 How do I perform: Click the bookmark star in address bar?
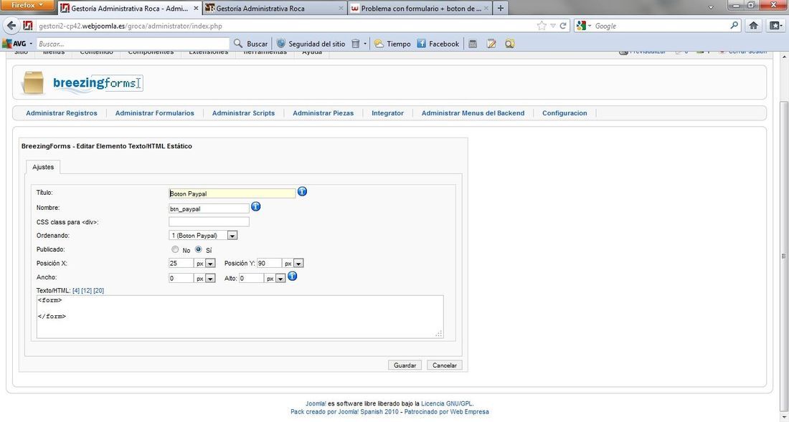542,26
